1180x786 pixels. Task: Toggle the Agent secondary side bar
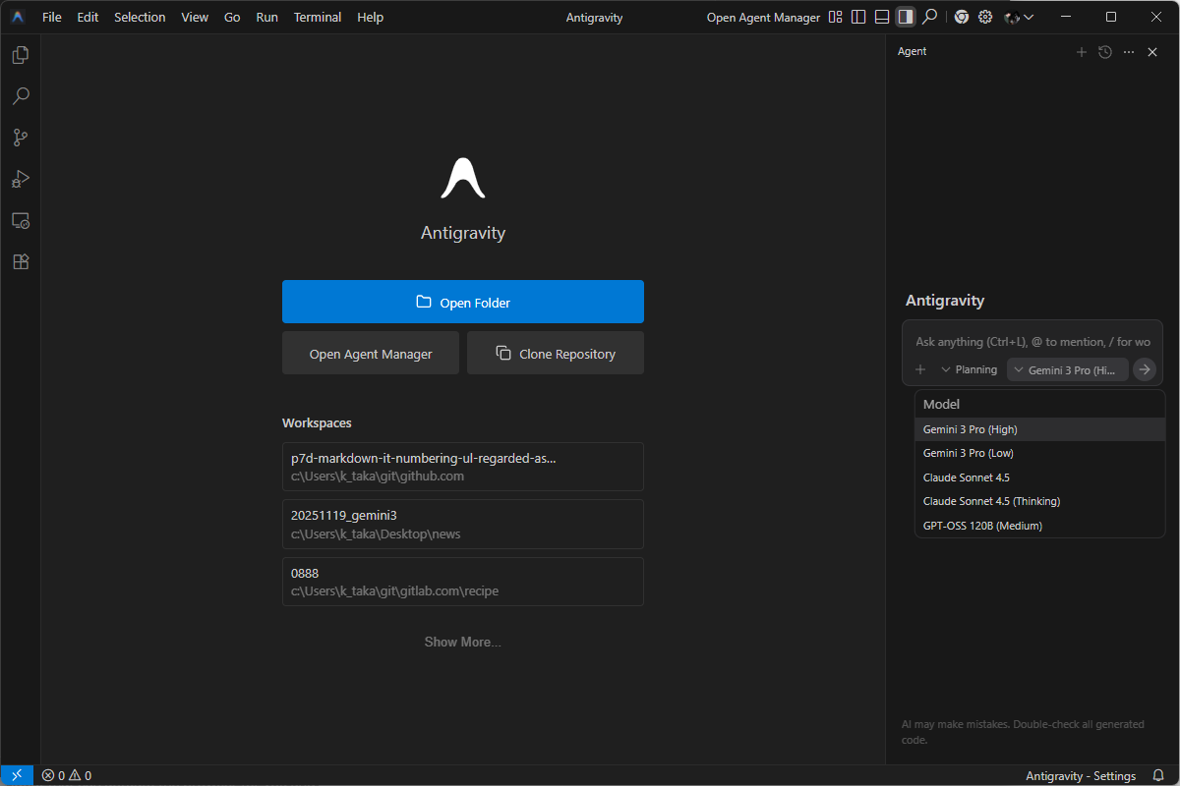point(906,17)
